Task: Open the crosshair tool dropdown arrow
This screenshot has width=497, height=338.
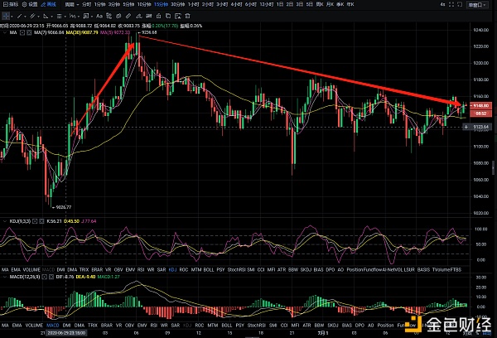Action: tap(12, 17)
